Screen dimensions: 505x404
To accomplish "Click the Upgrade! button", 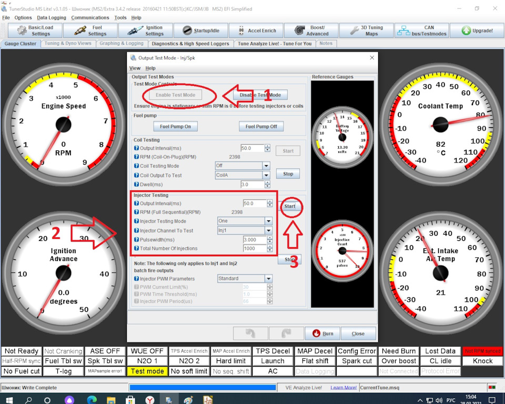I will tap(477, 31).
